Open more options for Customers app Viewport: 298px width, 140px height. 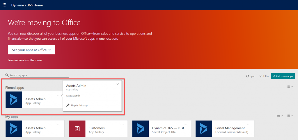point(122,125)
